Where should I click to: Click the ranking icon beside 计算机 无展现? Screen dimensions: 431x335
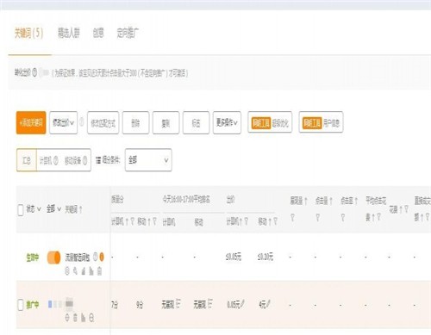[178, 303]
